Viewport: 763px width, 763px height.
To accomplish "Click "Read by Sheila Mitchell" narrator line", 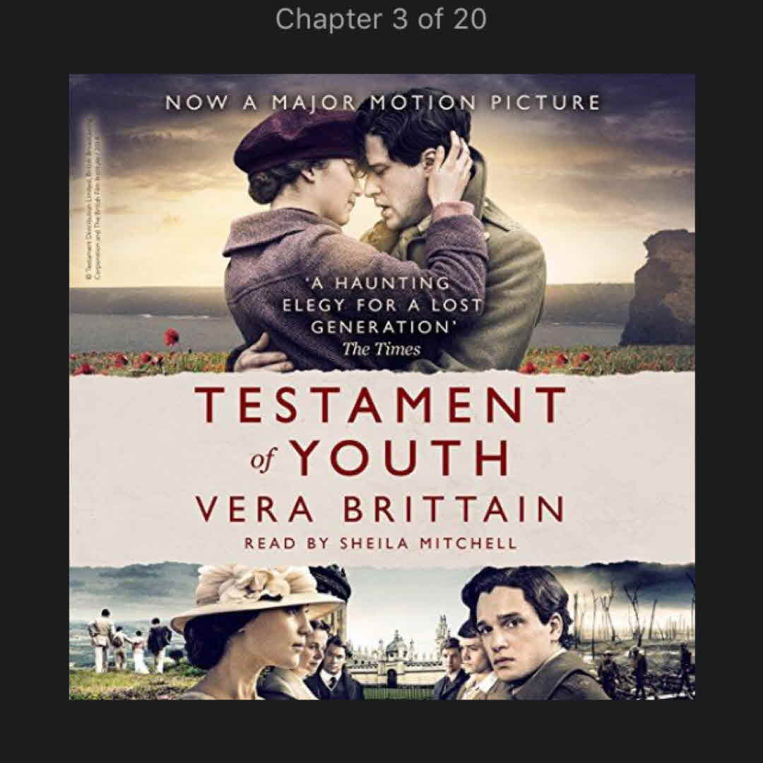I will (x=380, y=543).
